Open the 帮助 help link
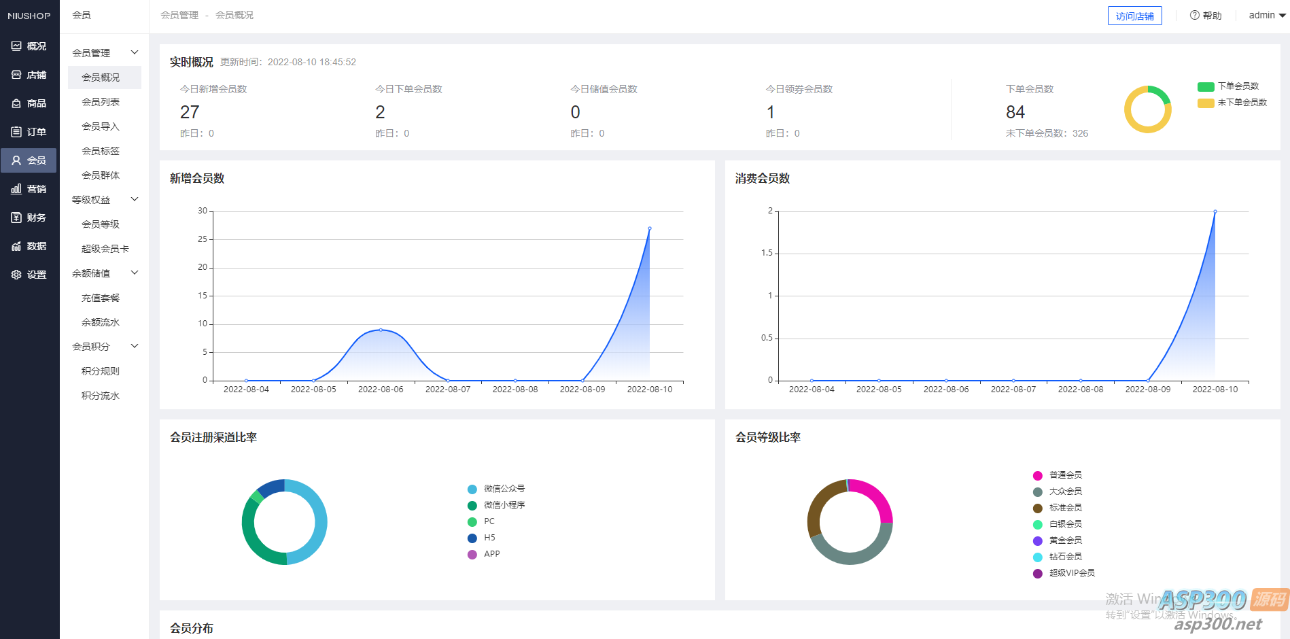 pos(1206,16)
